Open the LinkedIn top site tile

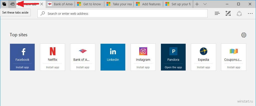[113, 57]
